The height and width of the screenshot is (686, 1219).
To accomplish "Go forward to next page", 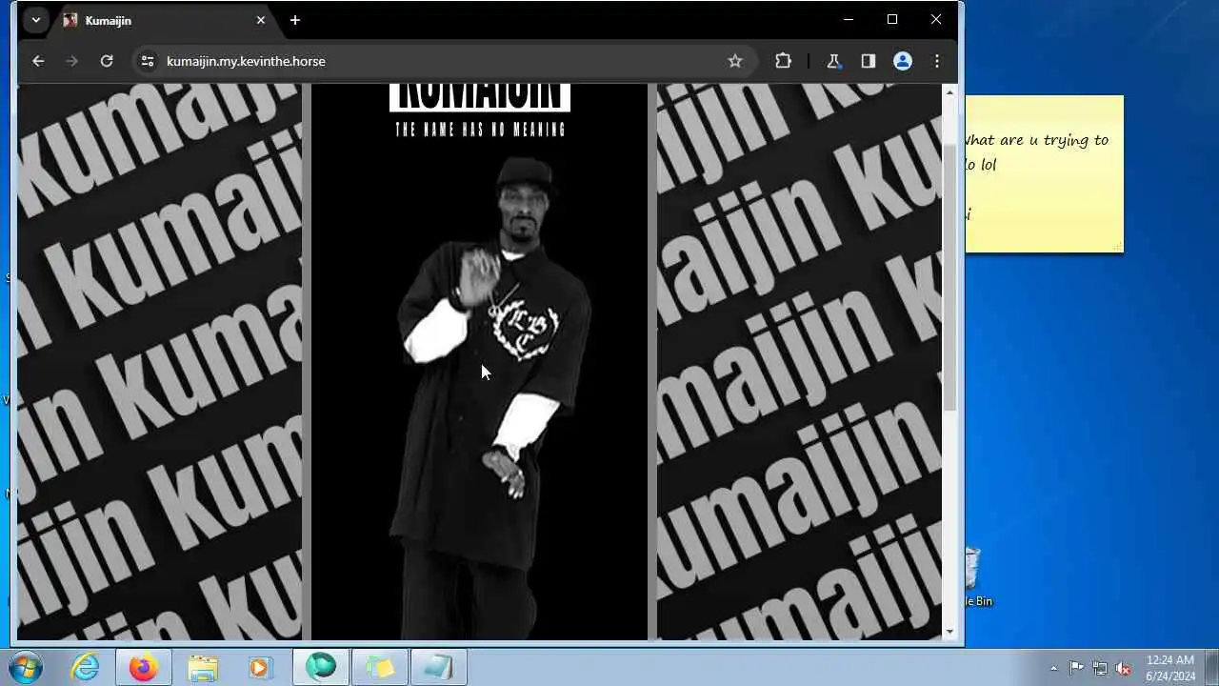I will [x=72, y=61].
